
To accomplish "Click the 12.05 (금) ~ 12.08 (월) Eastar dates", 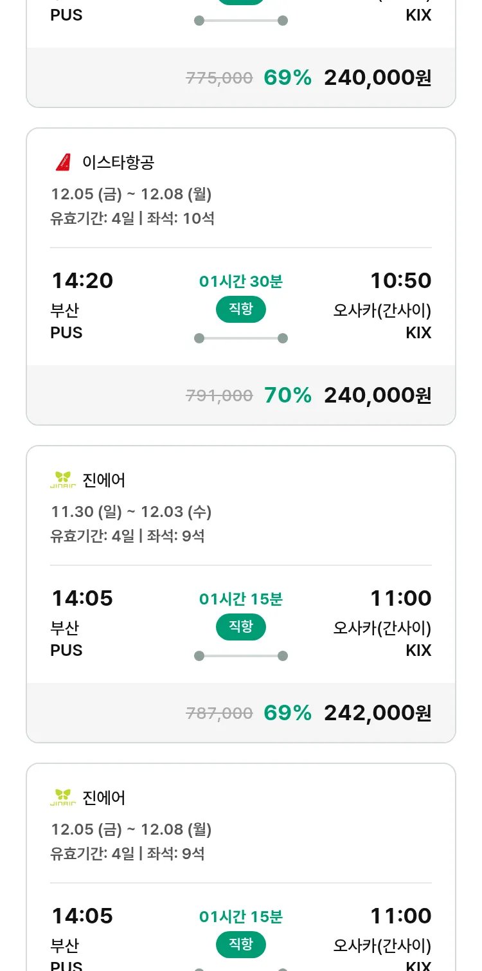I will pos(131,194).
